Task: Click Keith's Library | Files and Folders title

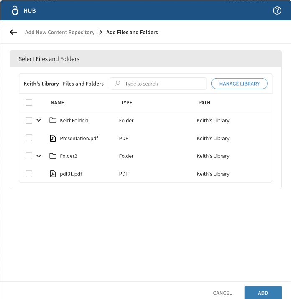Action: point(64,84)
